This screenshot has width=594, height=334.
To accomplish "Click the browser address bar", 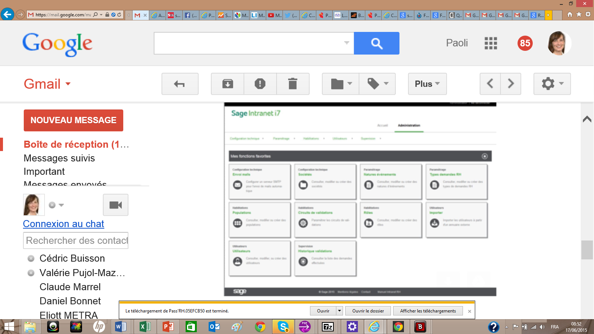I will click(x=63, y=14).
